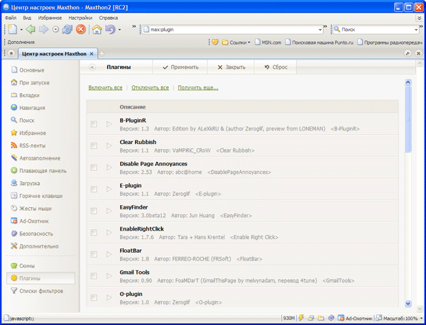Open the Масштаб 100% zoom control

[x=400, y=318]
